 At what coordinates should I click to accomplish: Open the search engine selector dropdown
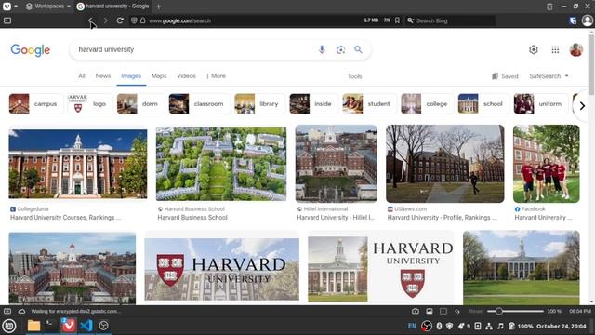click(x=411, y=20)
